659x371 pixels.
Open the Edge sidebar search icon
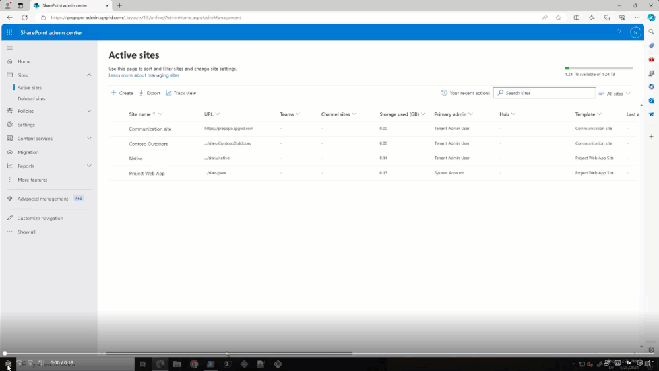pyautogui.click(x=652, y=32)
